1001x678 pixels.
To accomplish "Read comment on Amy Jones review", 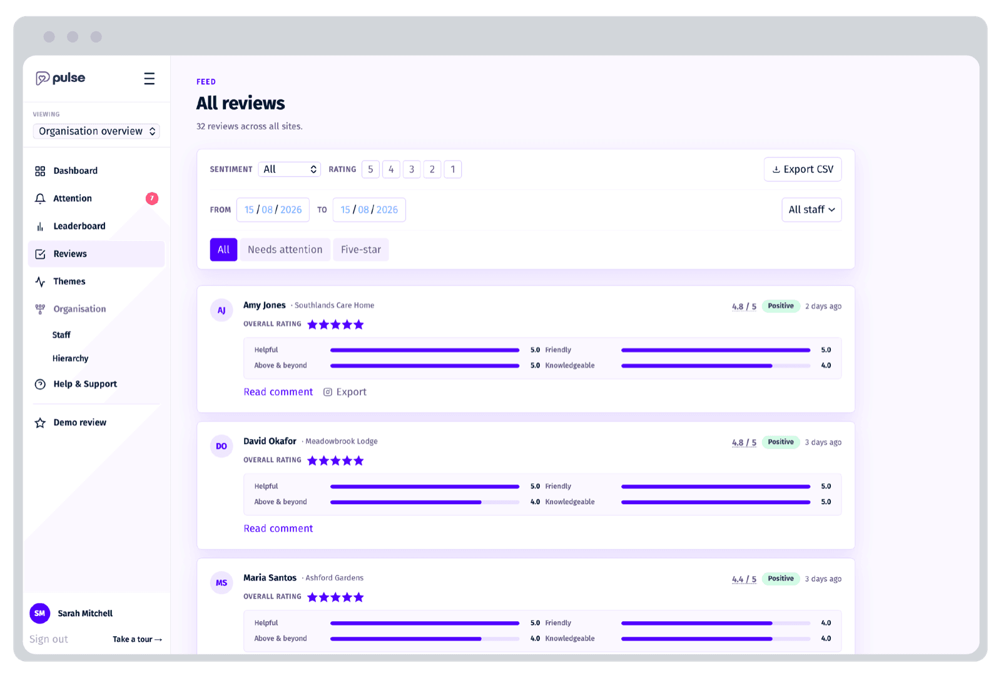I will [x=278, y=392].
